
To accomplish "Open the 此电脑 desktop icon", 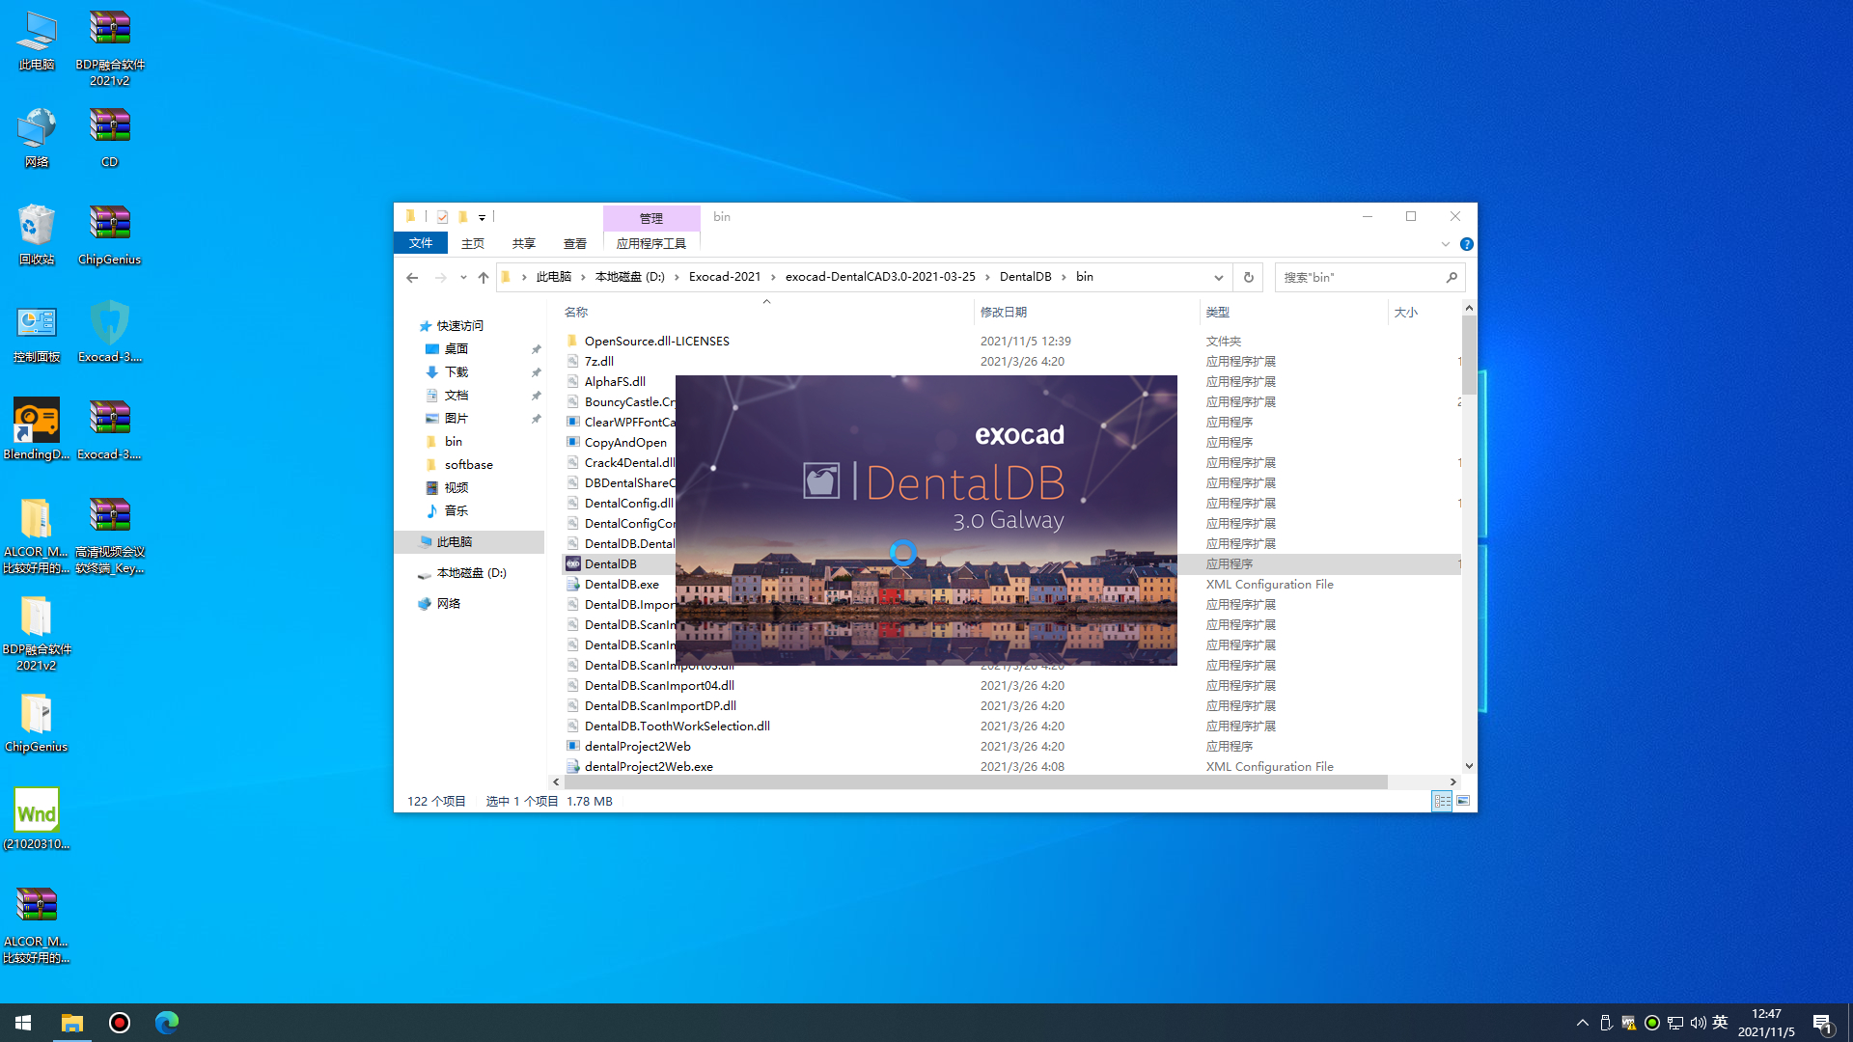I will [x=37, y=41].
